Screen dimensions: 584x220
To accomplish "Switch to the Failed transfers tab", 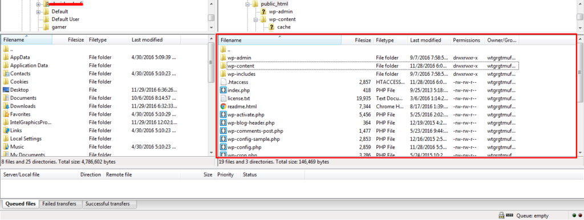I will (x=59, y=204).
